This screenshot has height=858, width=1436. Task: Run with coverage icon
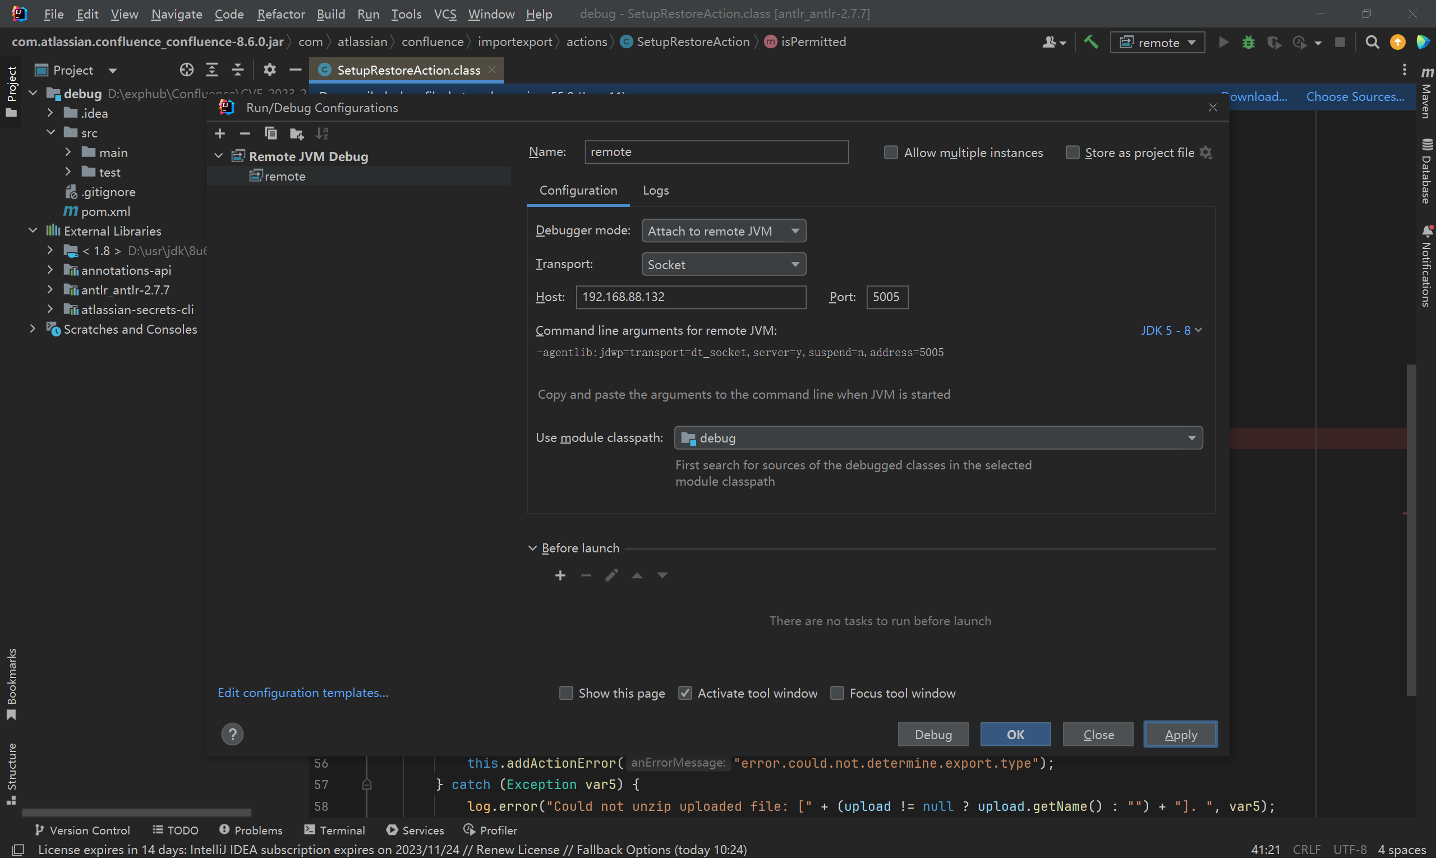click(1273, 42)
